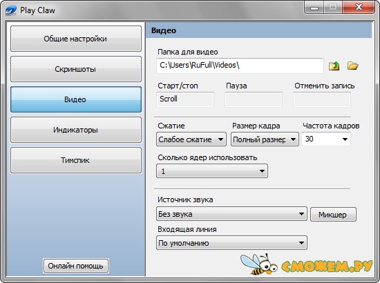
Task: Open the Входящая линия dropdown
Action: 231,243
